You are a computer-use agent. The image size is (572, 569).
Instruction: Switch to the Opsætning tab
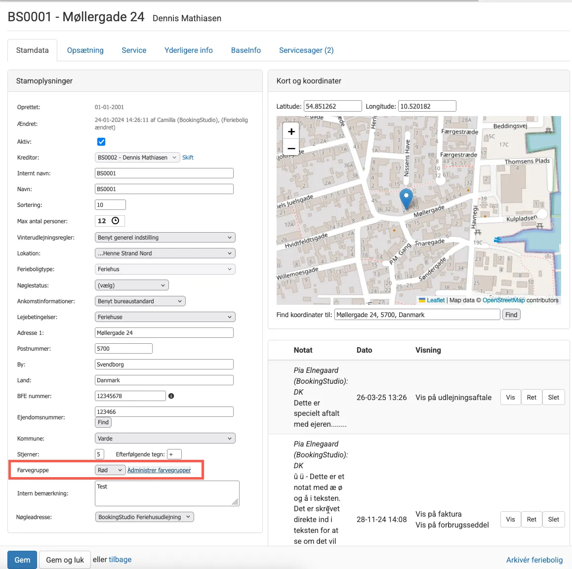(x=84, y=50)
